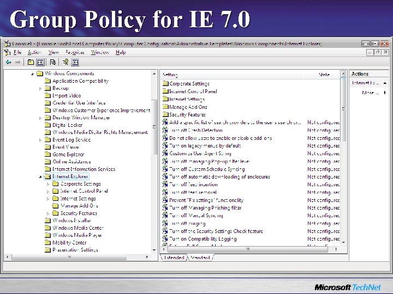The width and height of the screenshot is (393, 294).
Task: Click the Export List toolbar icon
Action: (52, 62)
